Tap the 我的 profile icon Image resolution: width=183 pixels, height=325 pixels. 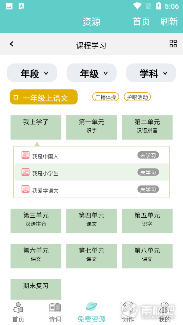[165, 308]
